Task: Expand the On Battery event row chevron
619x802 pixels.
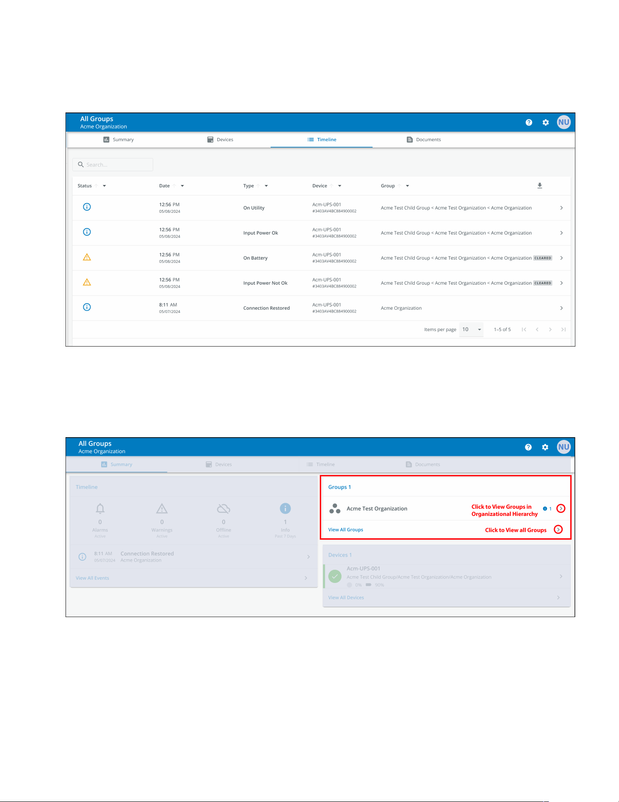Action: [x=562, y=258]
